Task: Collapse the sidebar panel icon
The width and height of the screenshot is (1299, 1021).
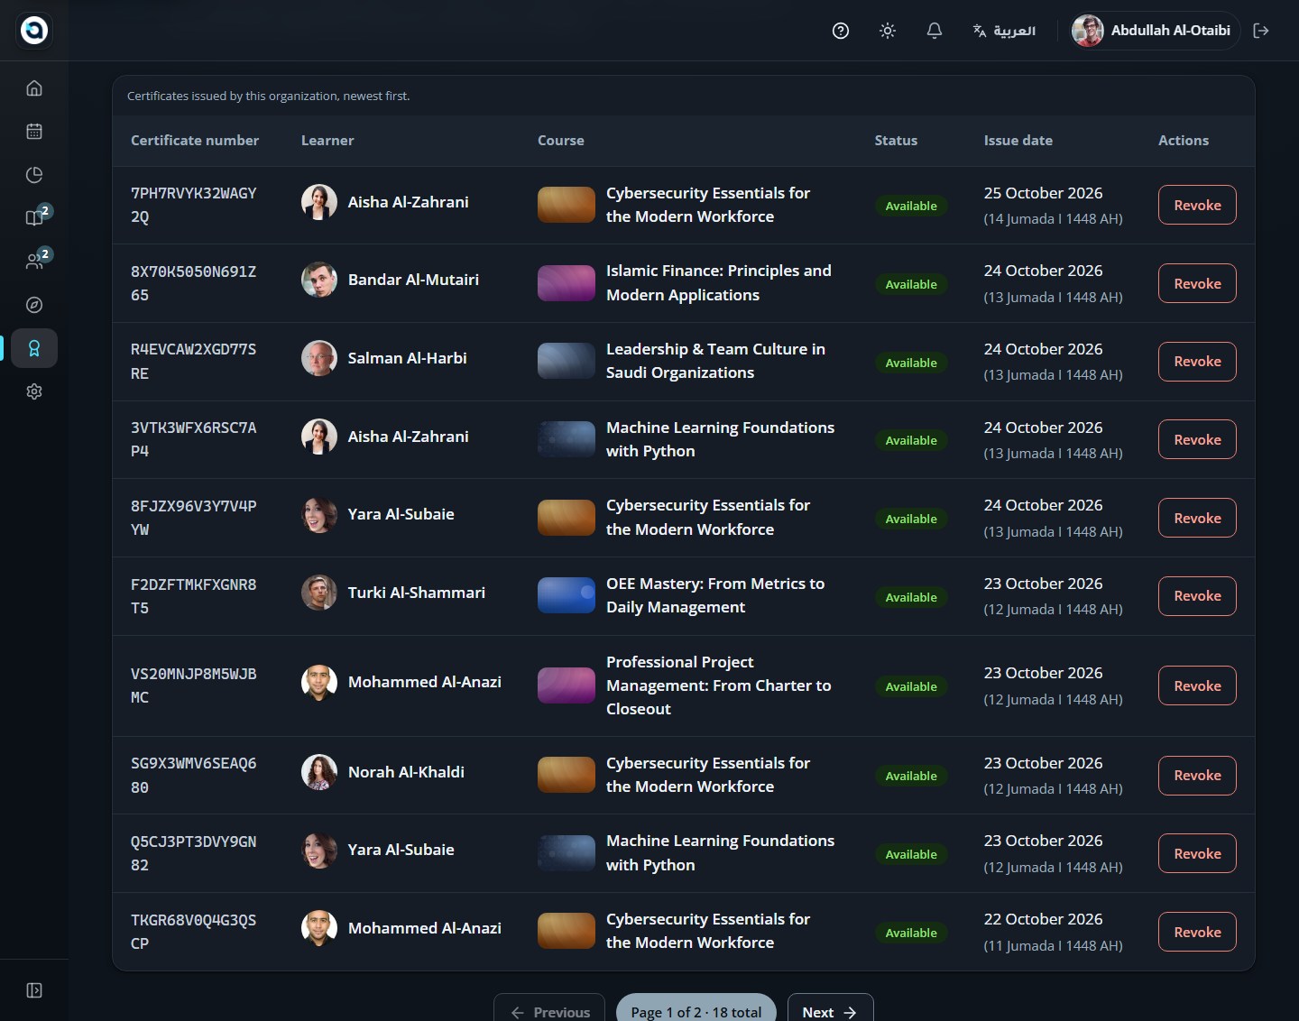Action: [34, 990]
